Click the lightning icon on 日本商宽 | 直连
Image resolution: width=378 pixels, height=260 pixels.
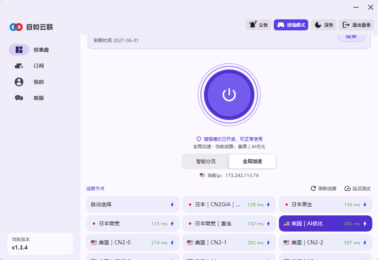click(x=268, y=223)
